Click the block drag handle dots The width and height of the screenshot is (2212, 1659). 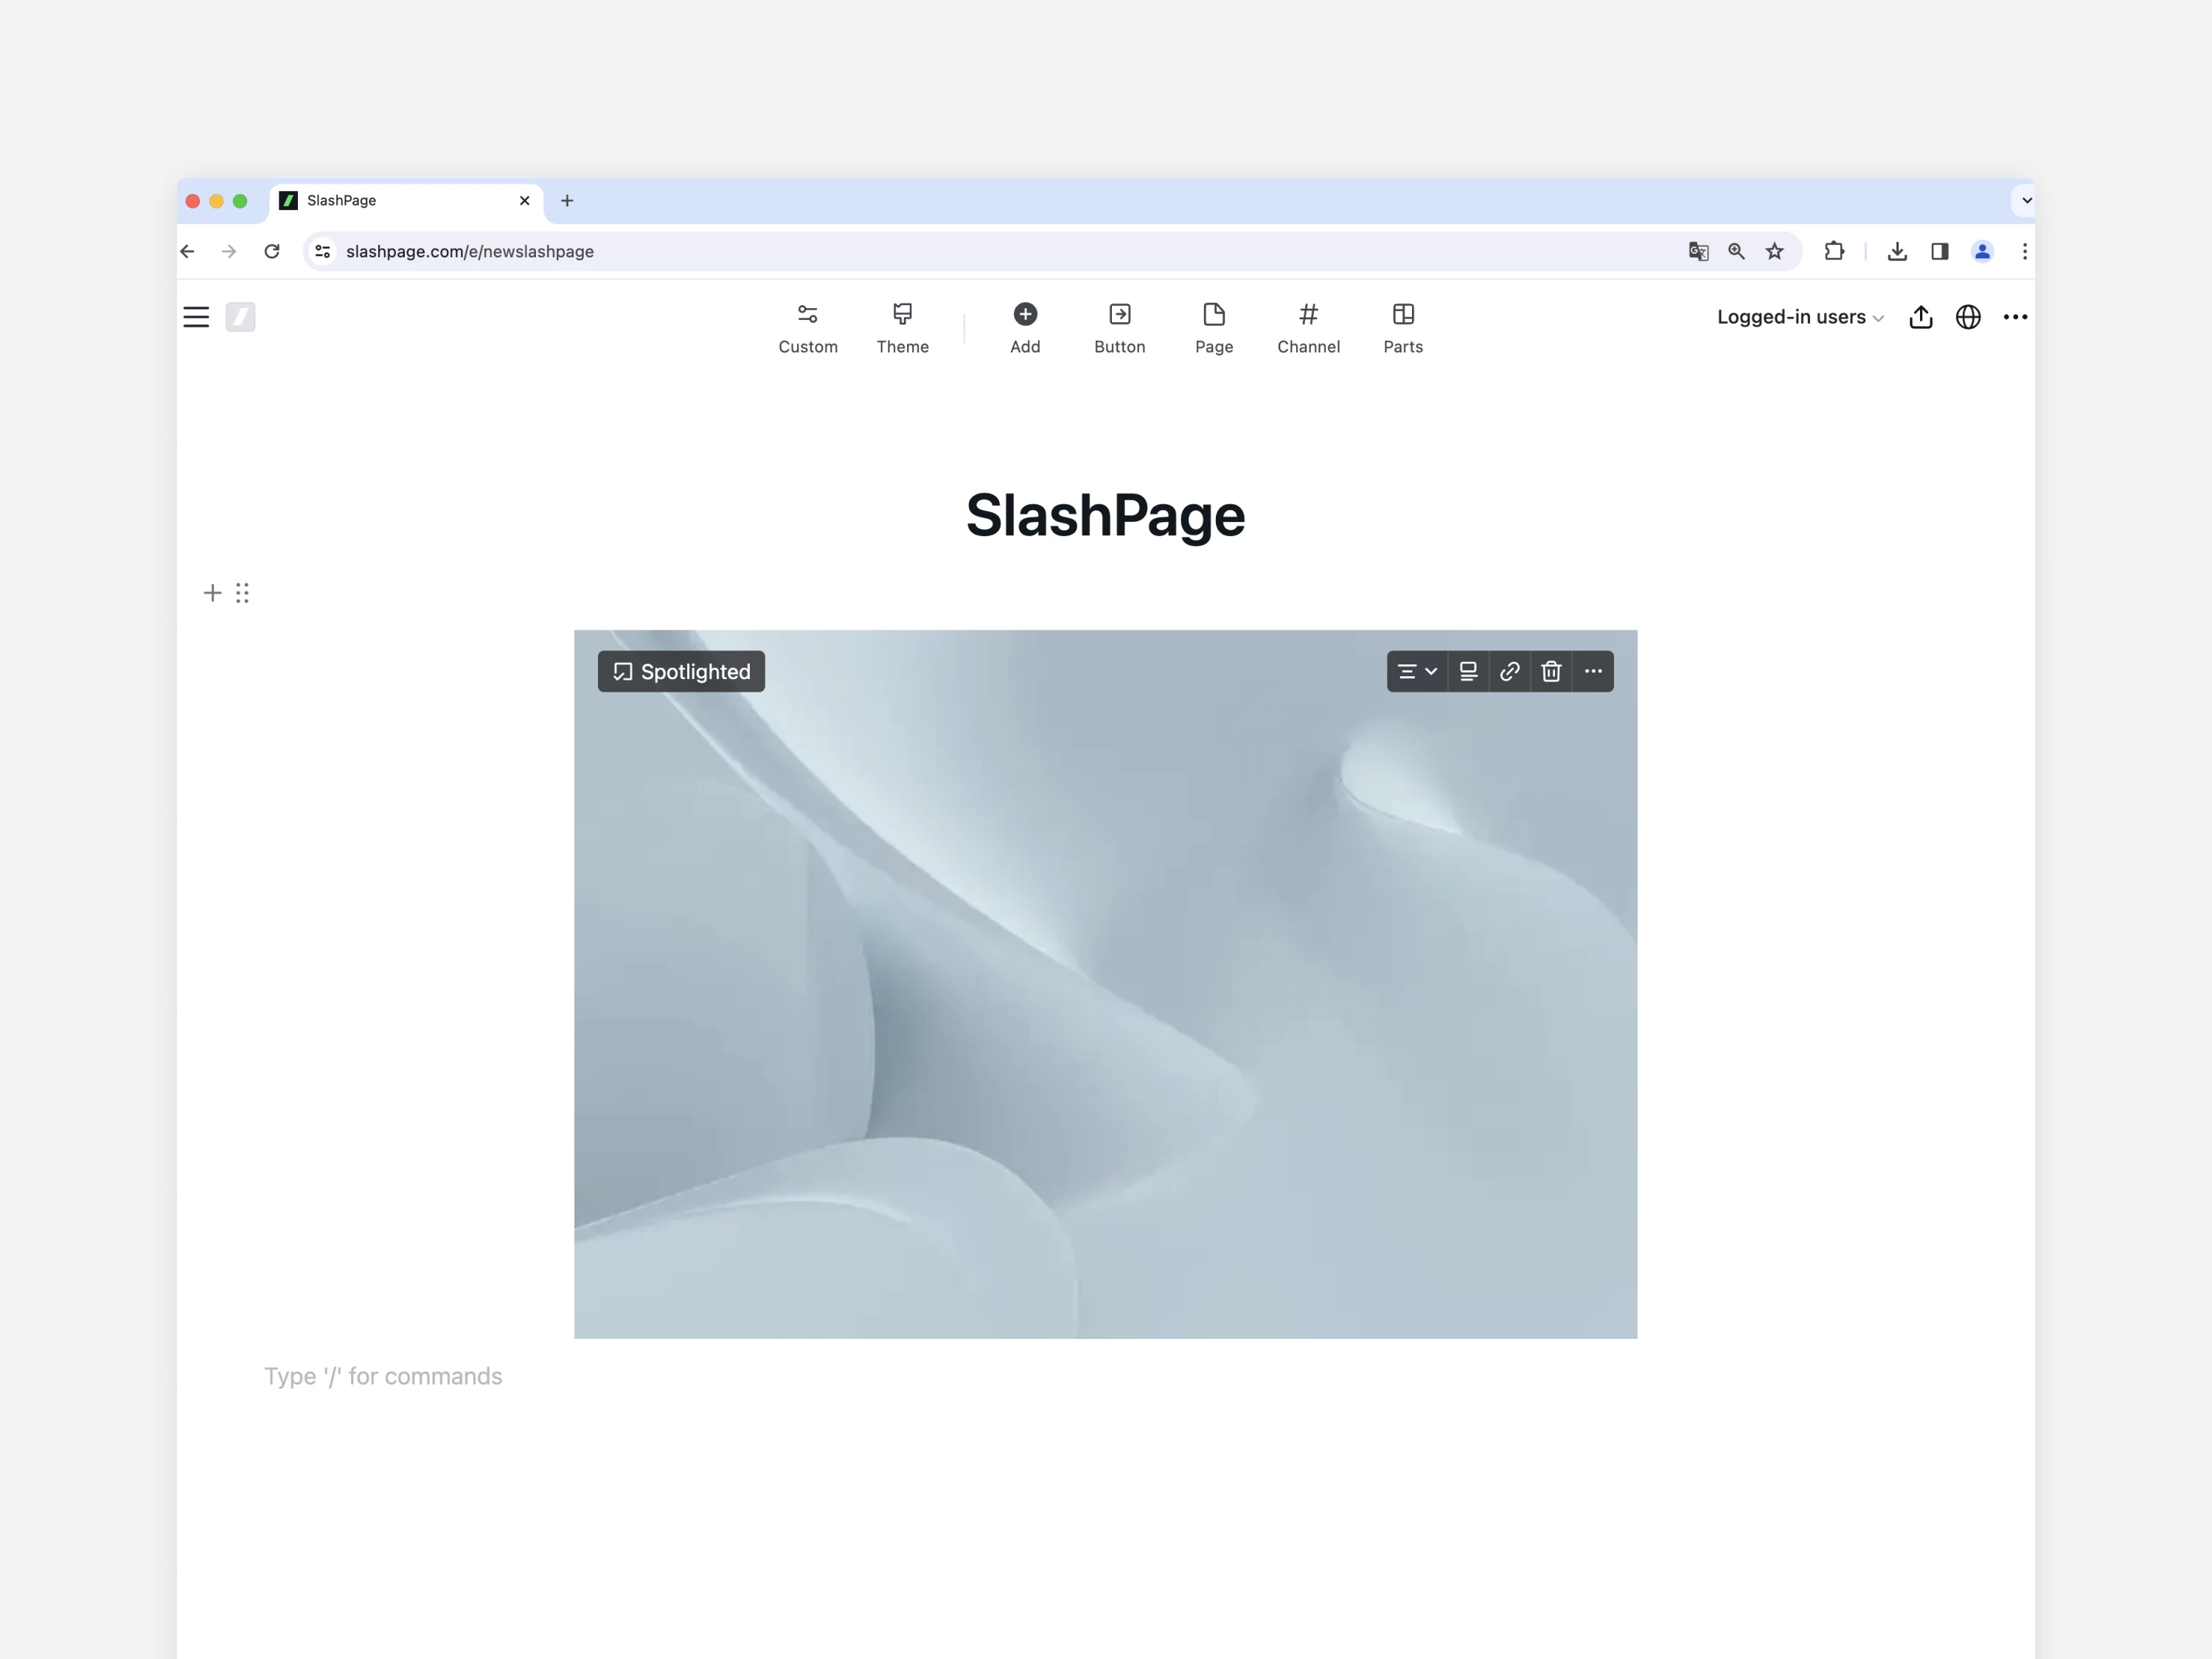[242, 593]
